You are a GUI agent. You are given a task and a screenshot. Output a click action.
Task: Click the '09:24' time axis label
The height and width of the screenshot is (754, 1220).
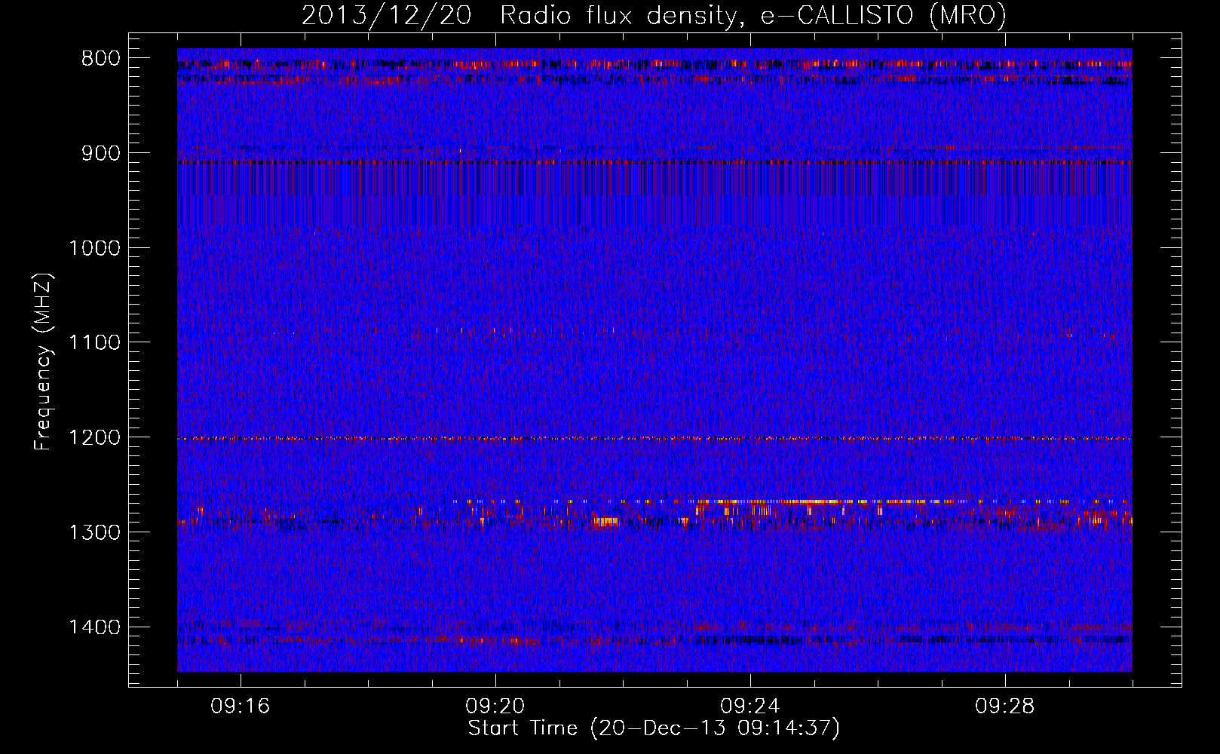click(x=750, y=706)
